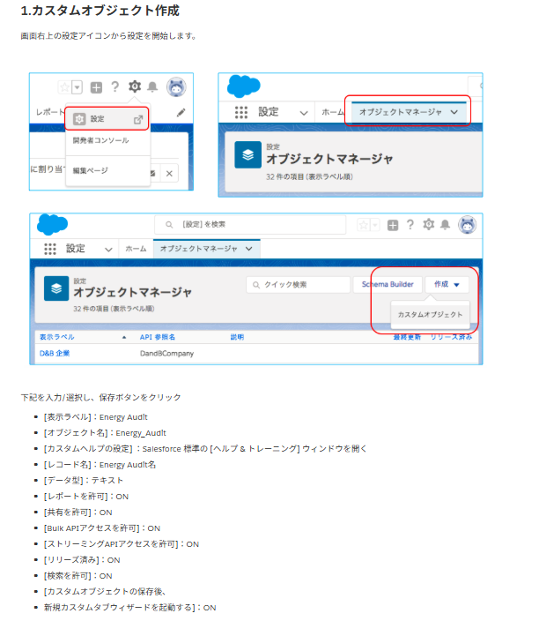Click bullet [共有を許可]:ON
The height and width of the screenshot is (621, 539).
tap(78, 513)
